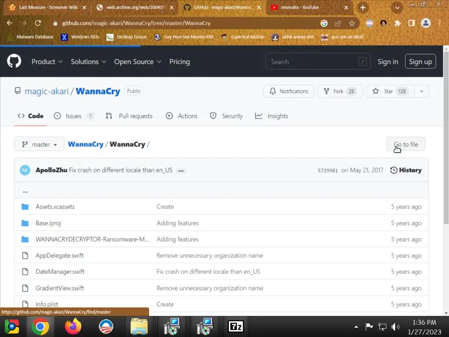
Task: Show hidden tray icons arrow
Action: coord(356,326)
